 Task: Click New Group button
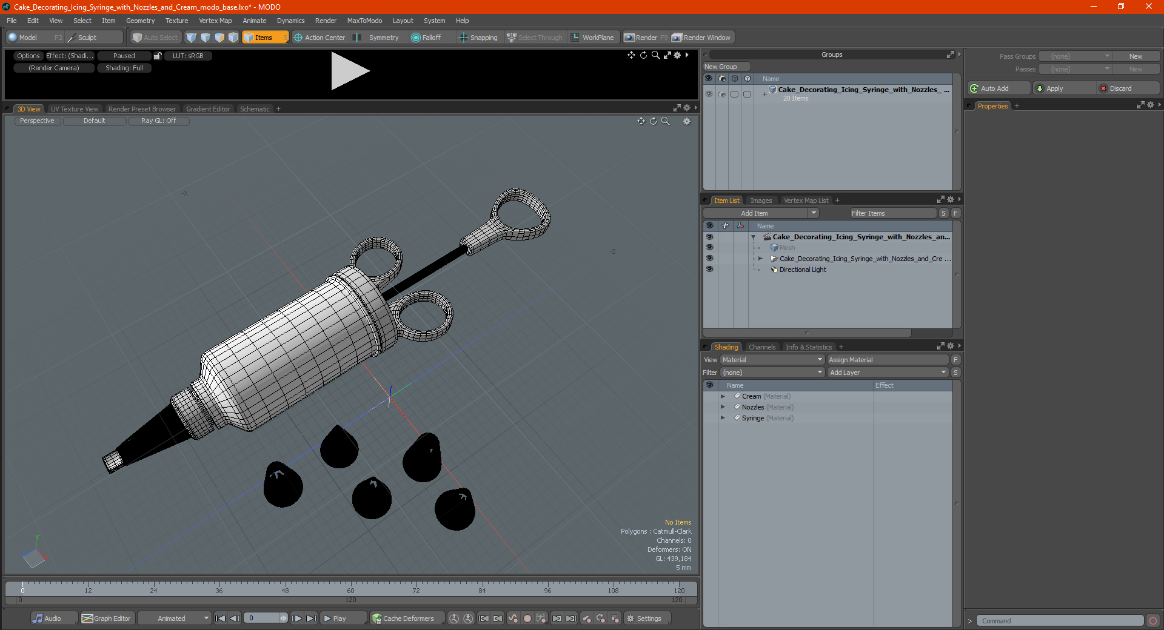click(726, 67)
